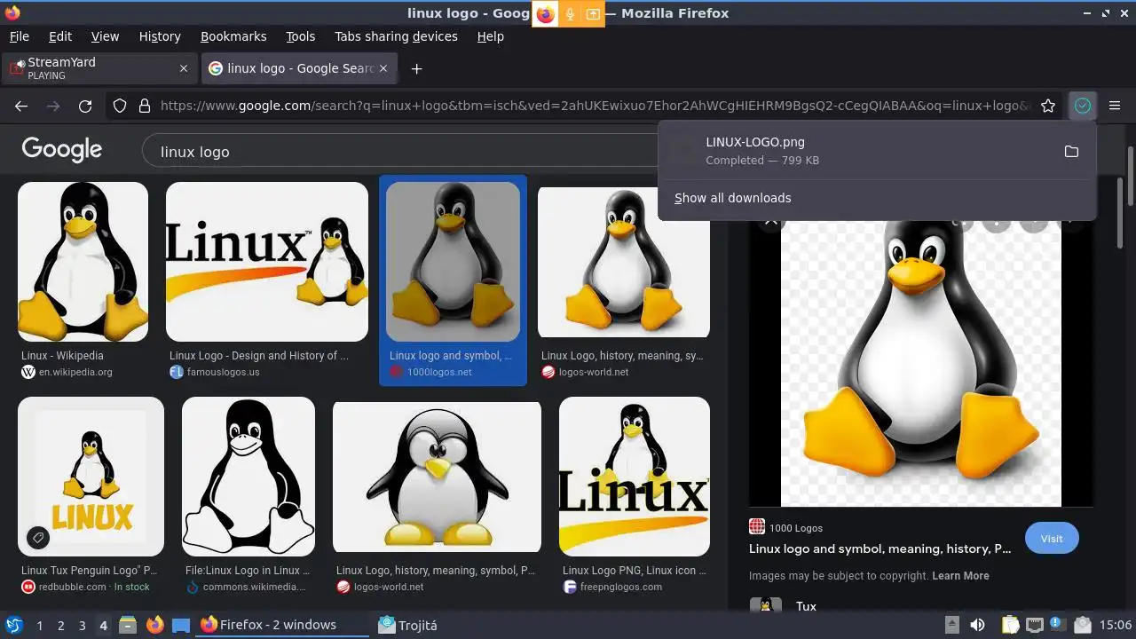Select the Linux - Wikipedia Tux thumbnail
This screenshot has height=639, width=1136.
point(83,262)
